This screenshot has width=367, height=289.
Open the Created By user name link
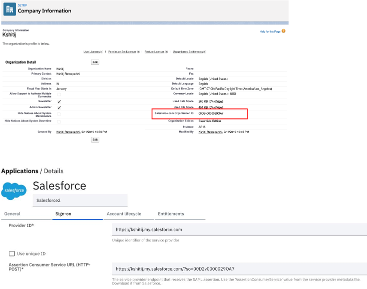(x=69, y=132)
